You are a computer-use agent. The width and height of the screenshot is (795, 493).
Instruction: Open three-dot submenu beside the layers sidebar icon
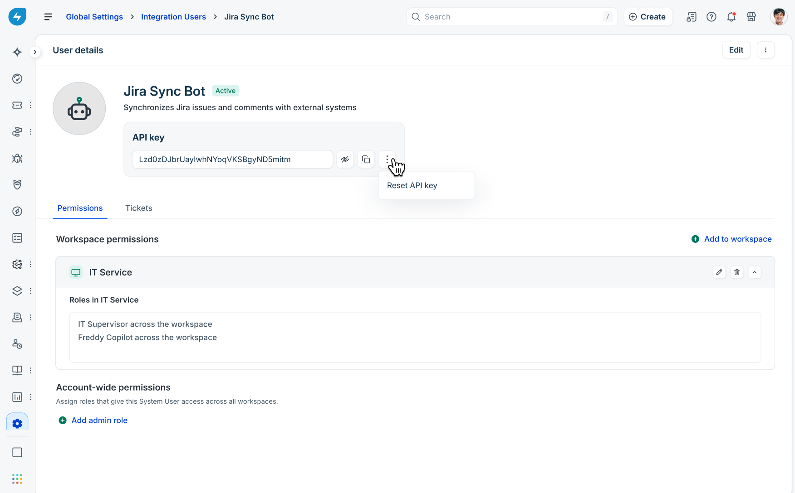pyautogui.click(x=30, y=291)
